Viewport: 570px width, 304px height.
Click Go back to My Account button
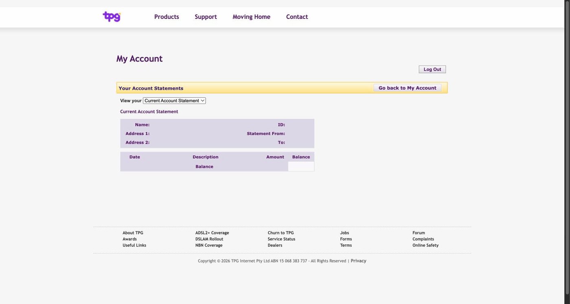(x=407, y=88)
